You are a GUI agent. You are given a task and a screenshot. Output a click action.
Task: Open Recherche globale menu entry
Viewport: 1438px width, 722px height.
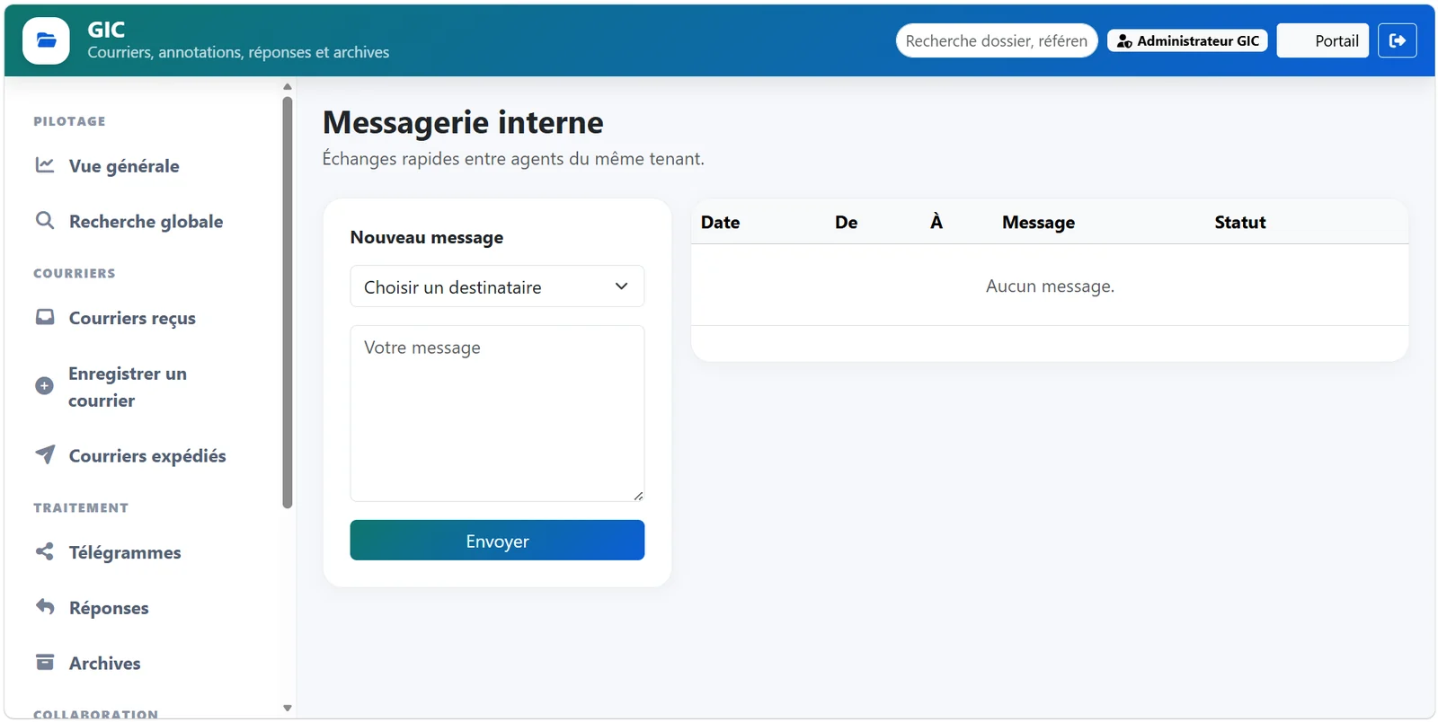(x=146, y=221)
